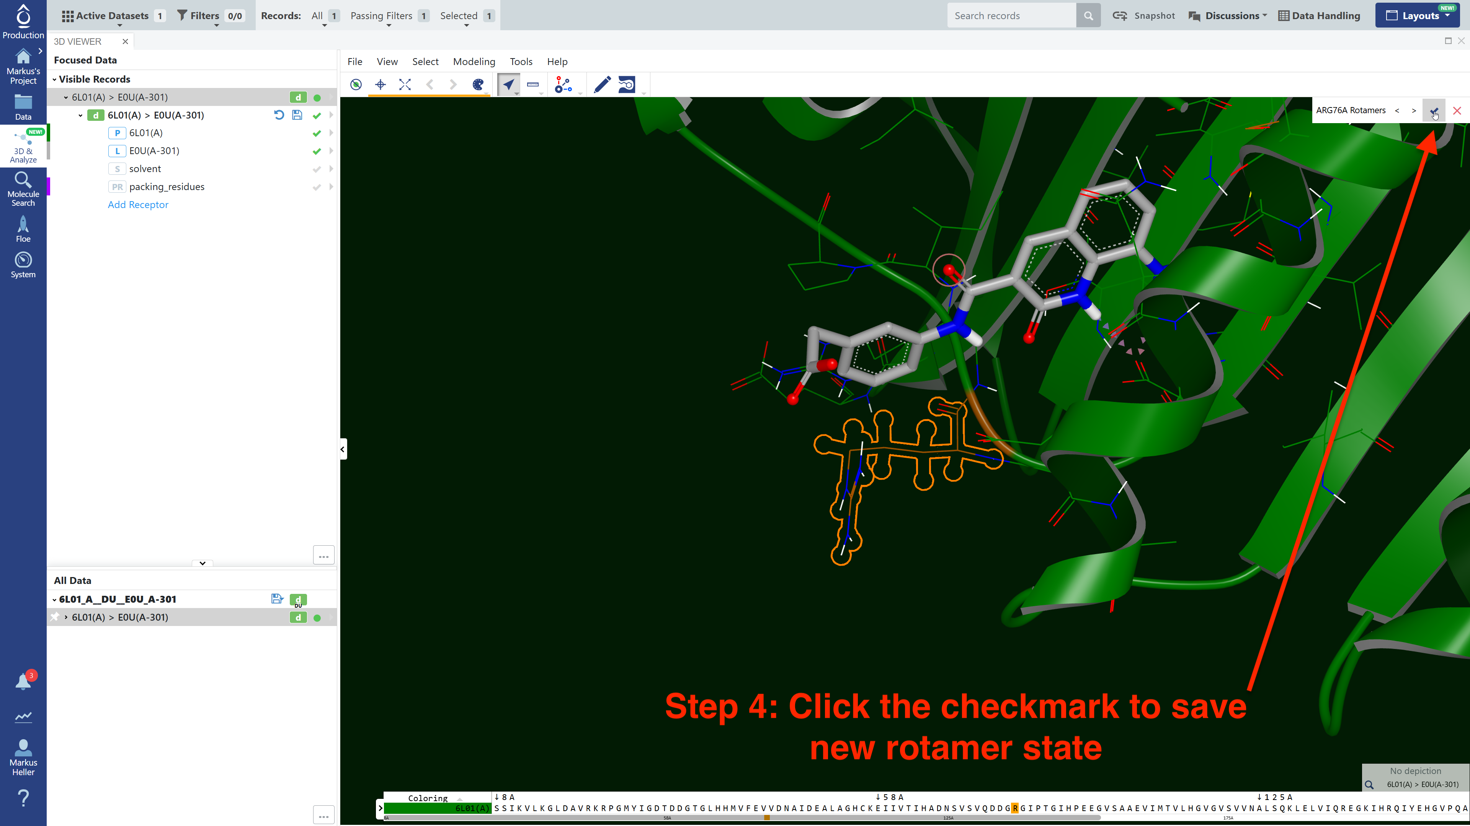Click the hide/clear selection toolbar icon
This screenshot has height=826, width=1470.
pos(356,85)
